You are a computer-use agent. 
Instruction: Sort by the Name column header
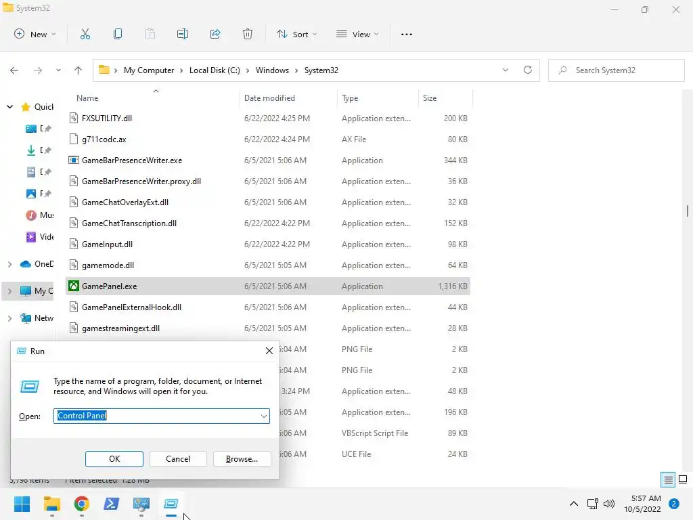tap(152, 98)
